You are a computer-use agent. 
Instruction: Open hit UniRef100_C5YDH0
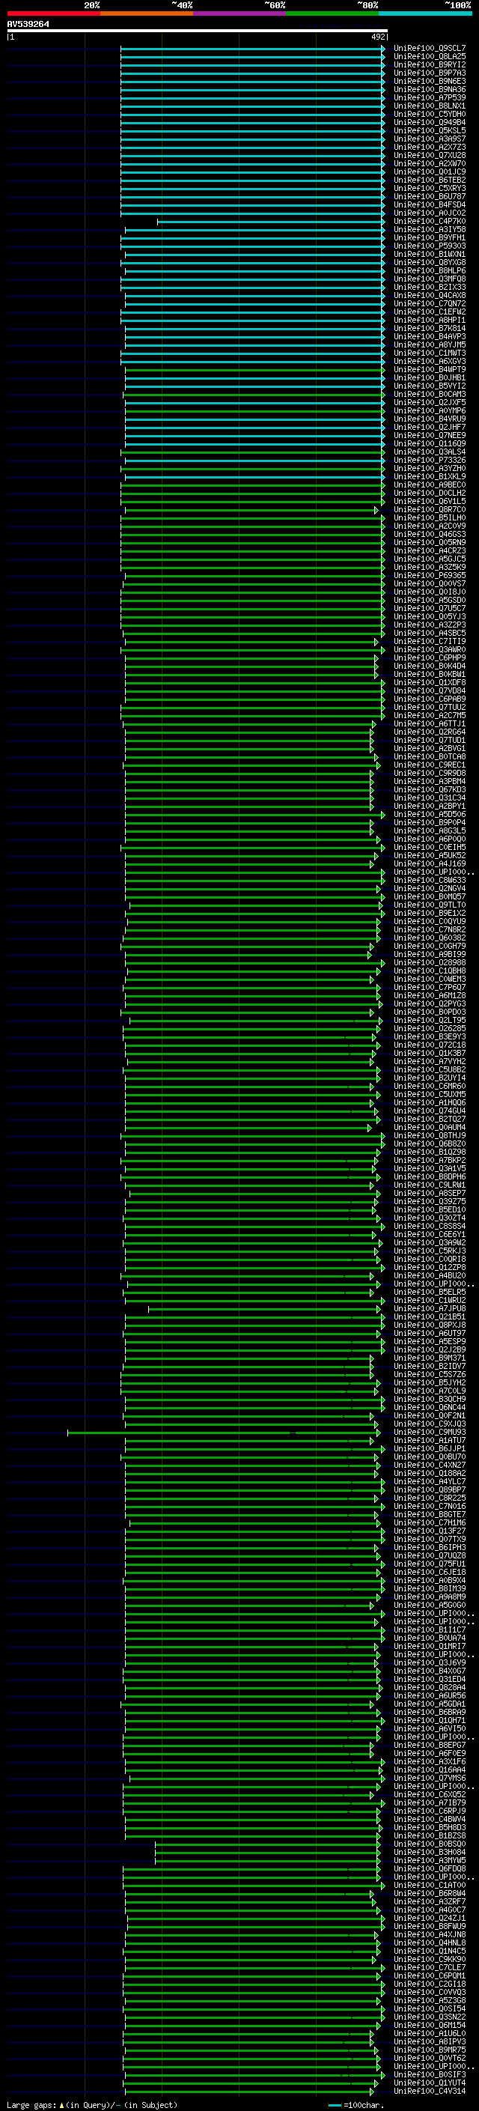tap(429, 114)
